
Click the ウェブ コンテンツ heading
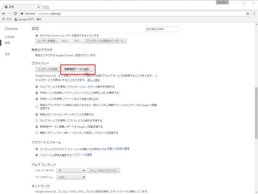tap(44, 165)
